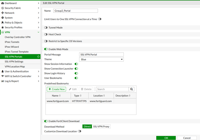This screenshot has height=140, width=200.
Task: Click the www.fortiguard.com Location cell
Action: coord(100,101)
